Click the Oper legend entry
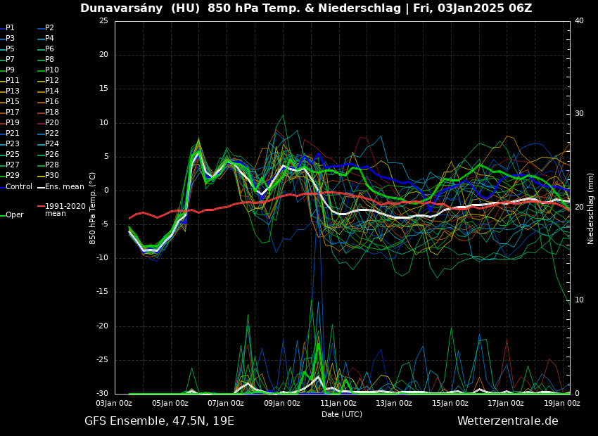Screen dimensions: 598x436 tap(14, 215)
